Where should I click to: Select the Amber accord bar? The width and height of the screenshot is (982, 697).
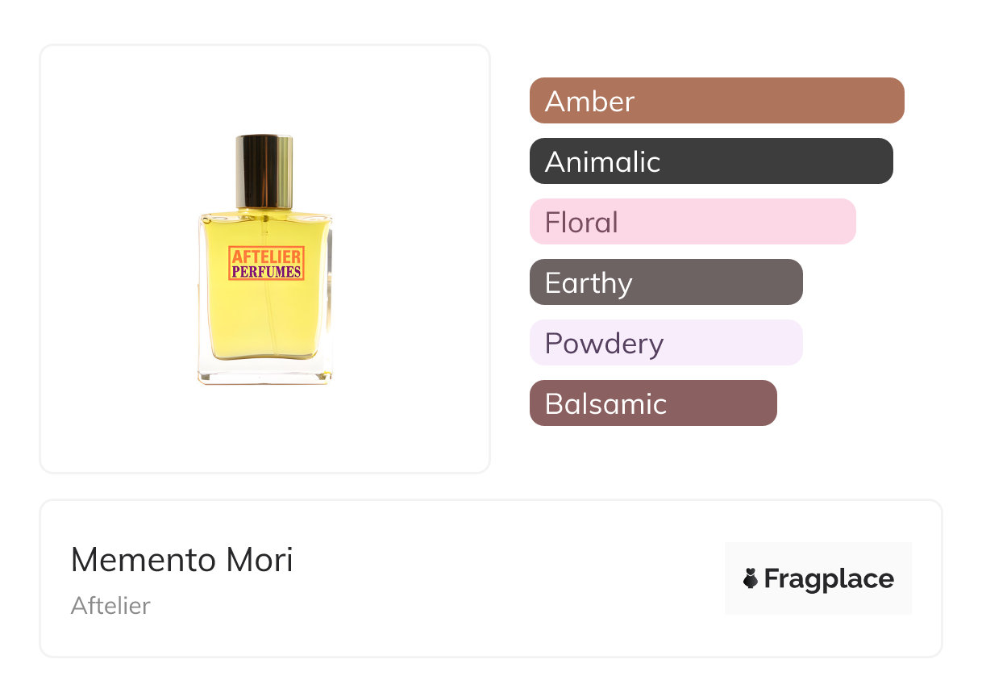click(717, 101)
